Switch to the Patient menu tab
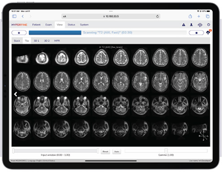The width and height of the screenshot is (224, 172). coord(36,25)
